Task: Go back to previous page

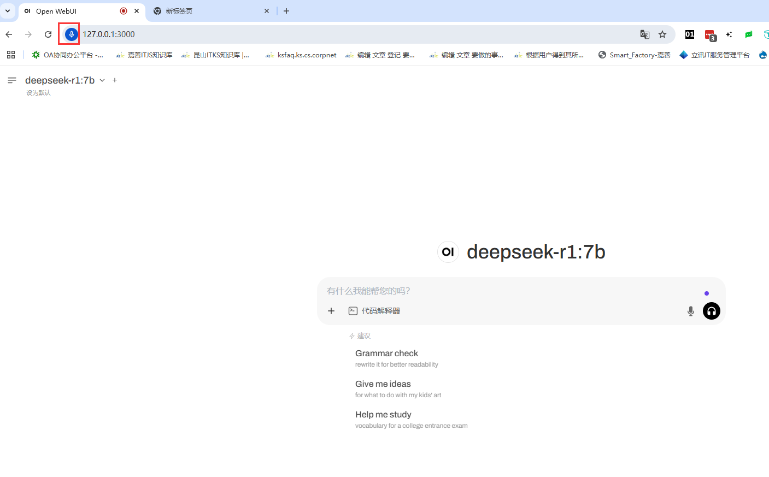Action: [x=9, y=34]
